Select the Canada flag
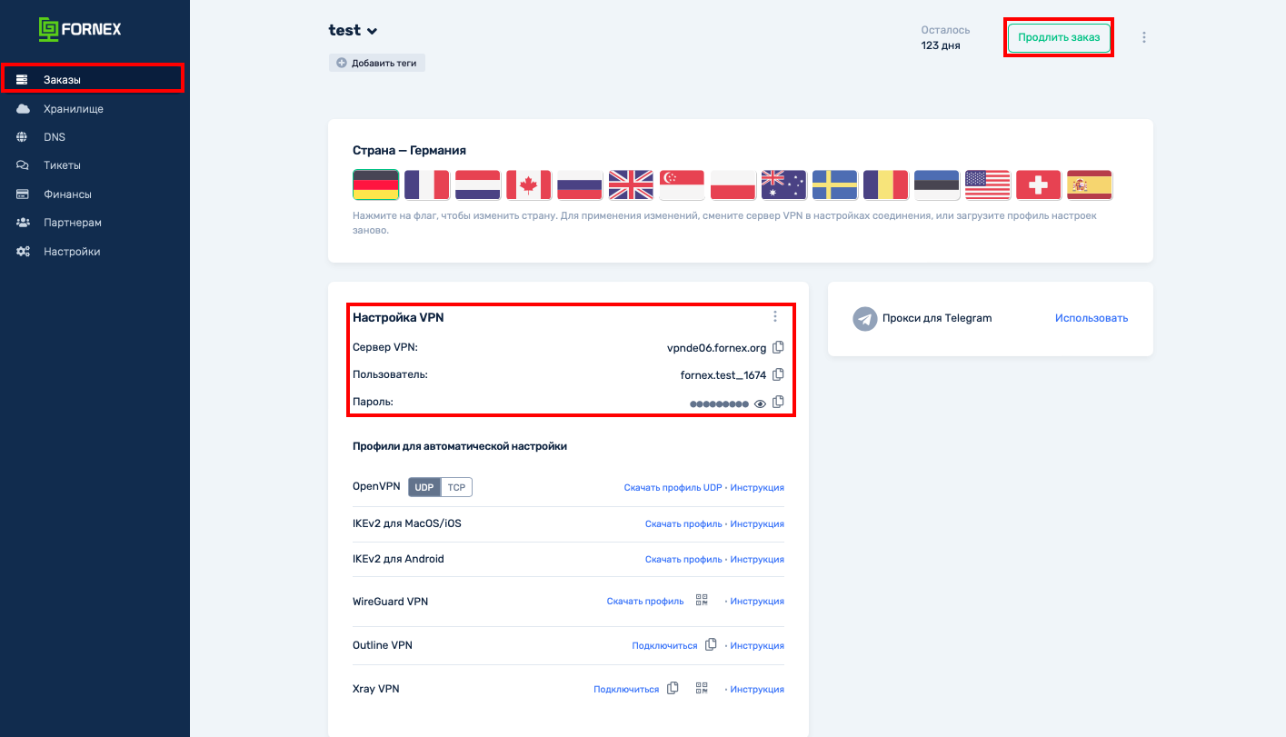The height and width of the screenshot is (737, 1286). click(x=528, y=185)
